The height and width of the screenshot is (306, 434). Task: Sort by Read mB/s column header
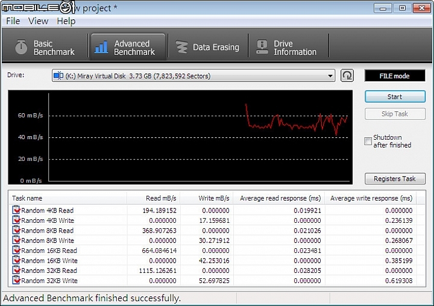click(x=153, y=198)
